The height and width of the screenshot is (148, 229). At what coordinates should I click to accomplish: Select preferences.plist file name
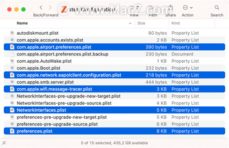tap(34, 131)
